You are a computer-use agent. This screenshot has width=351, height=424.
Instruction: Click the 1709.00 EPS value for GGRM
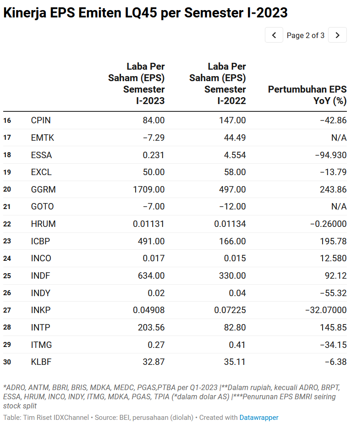coord(149,189)
